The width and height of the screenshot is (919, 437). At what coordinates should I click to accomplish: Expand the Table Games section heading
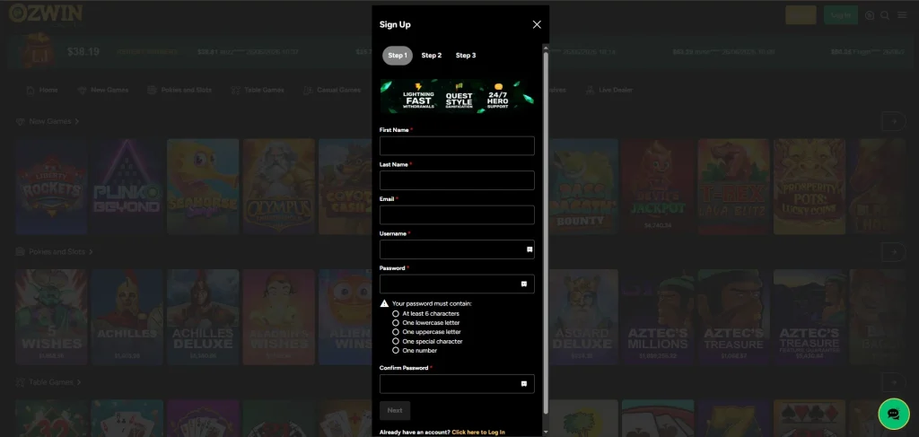(48, 382)
